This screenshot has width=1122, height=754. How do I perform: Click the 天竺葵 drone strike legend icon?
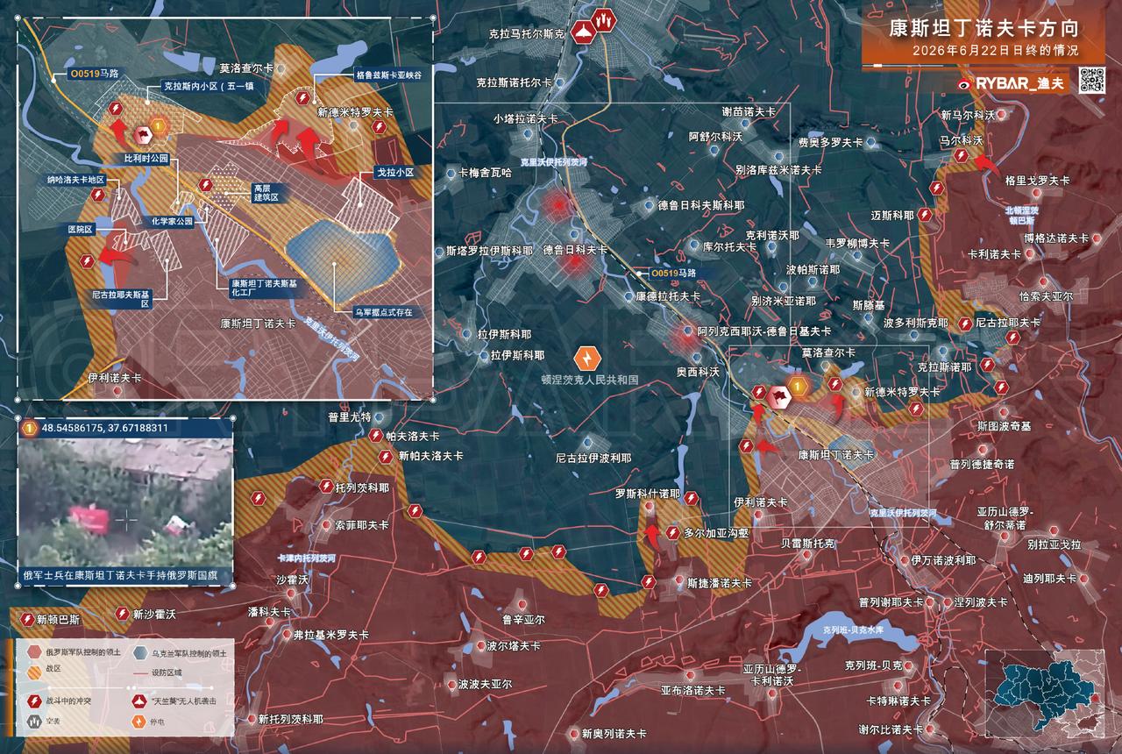[x=138, y=701]
